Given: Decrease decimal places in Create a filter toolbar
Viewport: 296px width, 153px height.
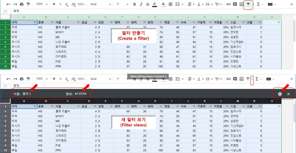Looking at the screenshot, I should tap(67, 4).
